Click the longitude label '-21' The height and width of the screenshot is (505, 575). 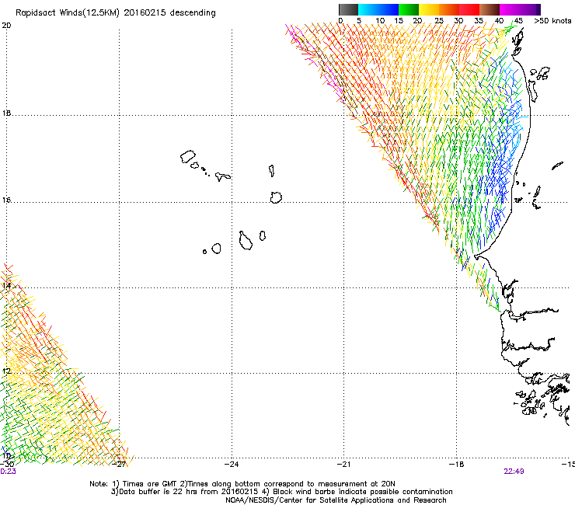click(343, 464)
